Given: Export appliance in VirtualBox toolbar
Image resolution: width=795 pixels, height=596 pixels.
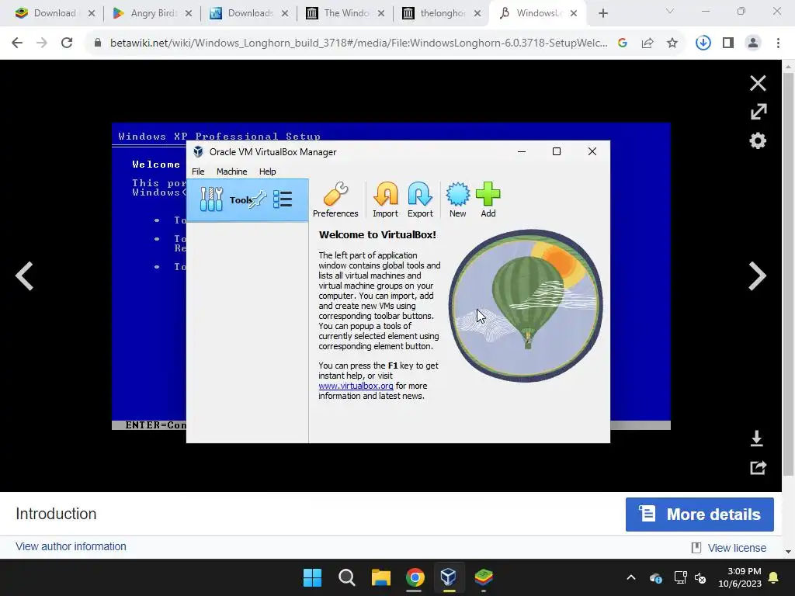Looking at the screenshot, I should click(x=420, y=199).
